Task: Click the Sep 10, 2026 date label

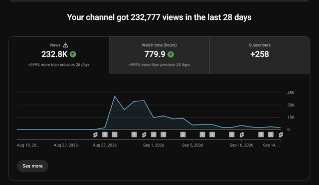Action: (x=241, y=145)
